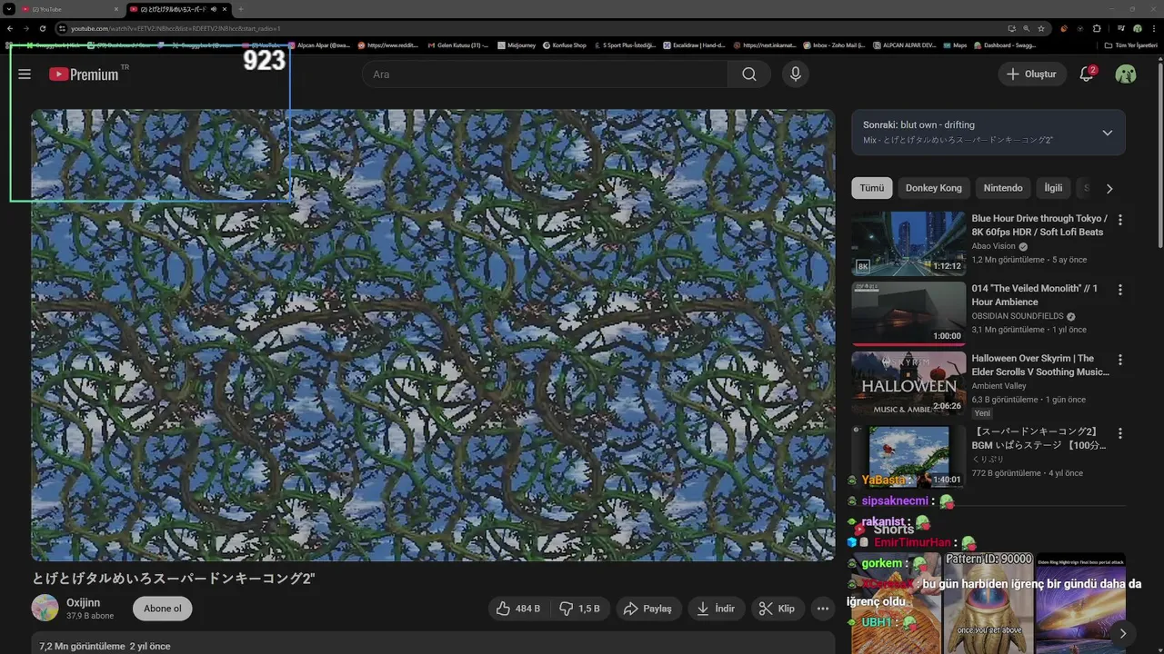Select the Donkey Kong chip

tap(933, 188)
